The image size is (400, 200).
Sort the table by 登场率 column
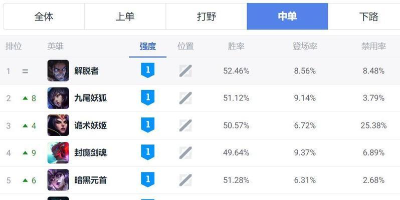(305, 46)
